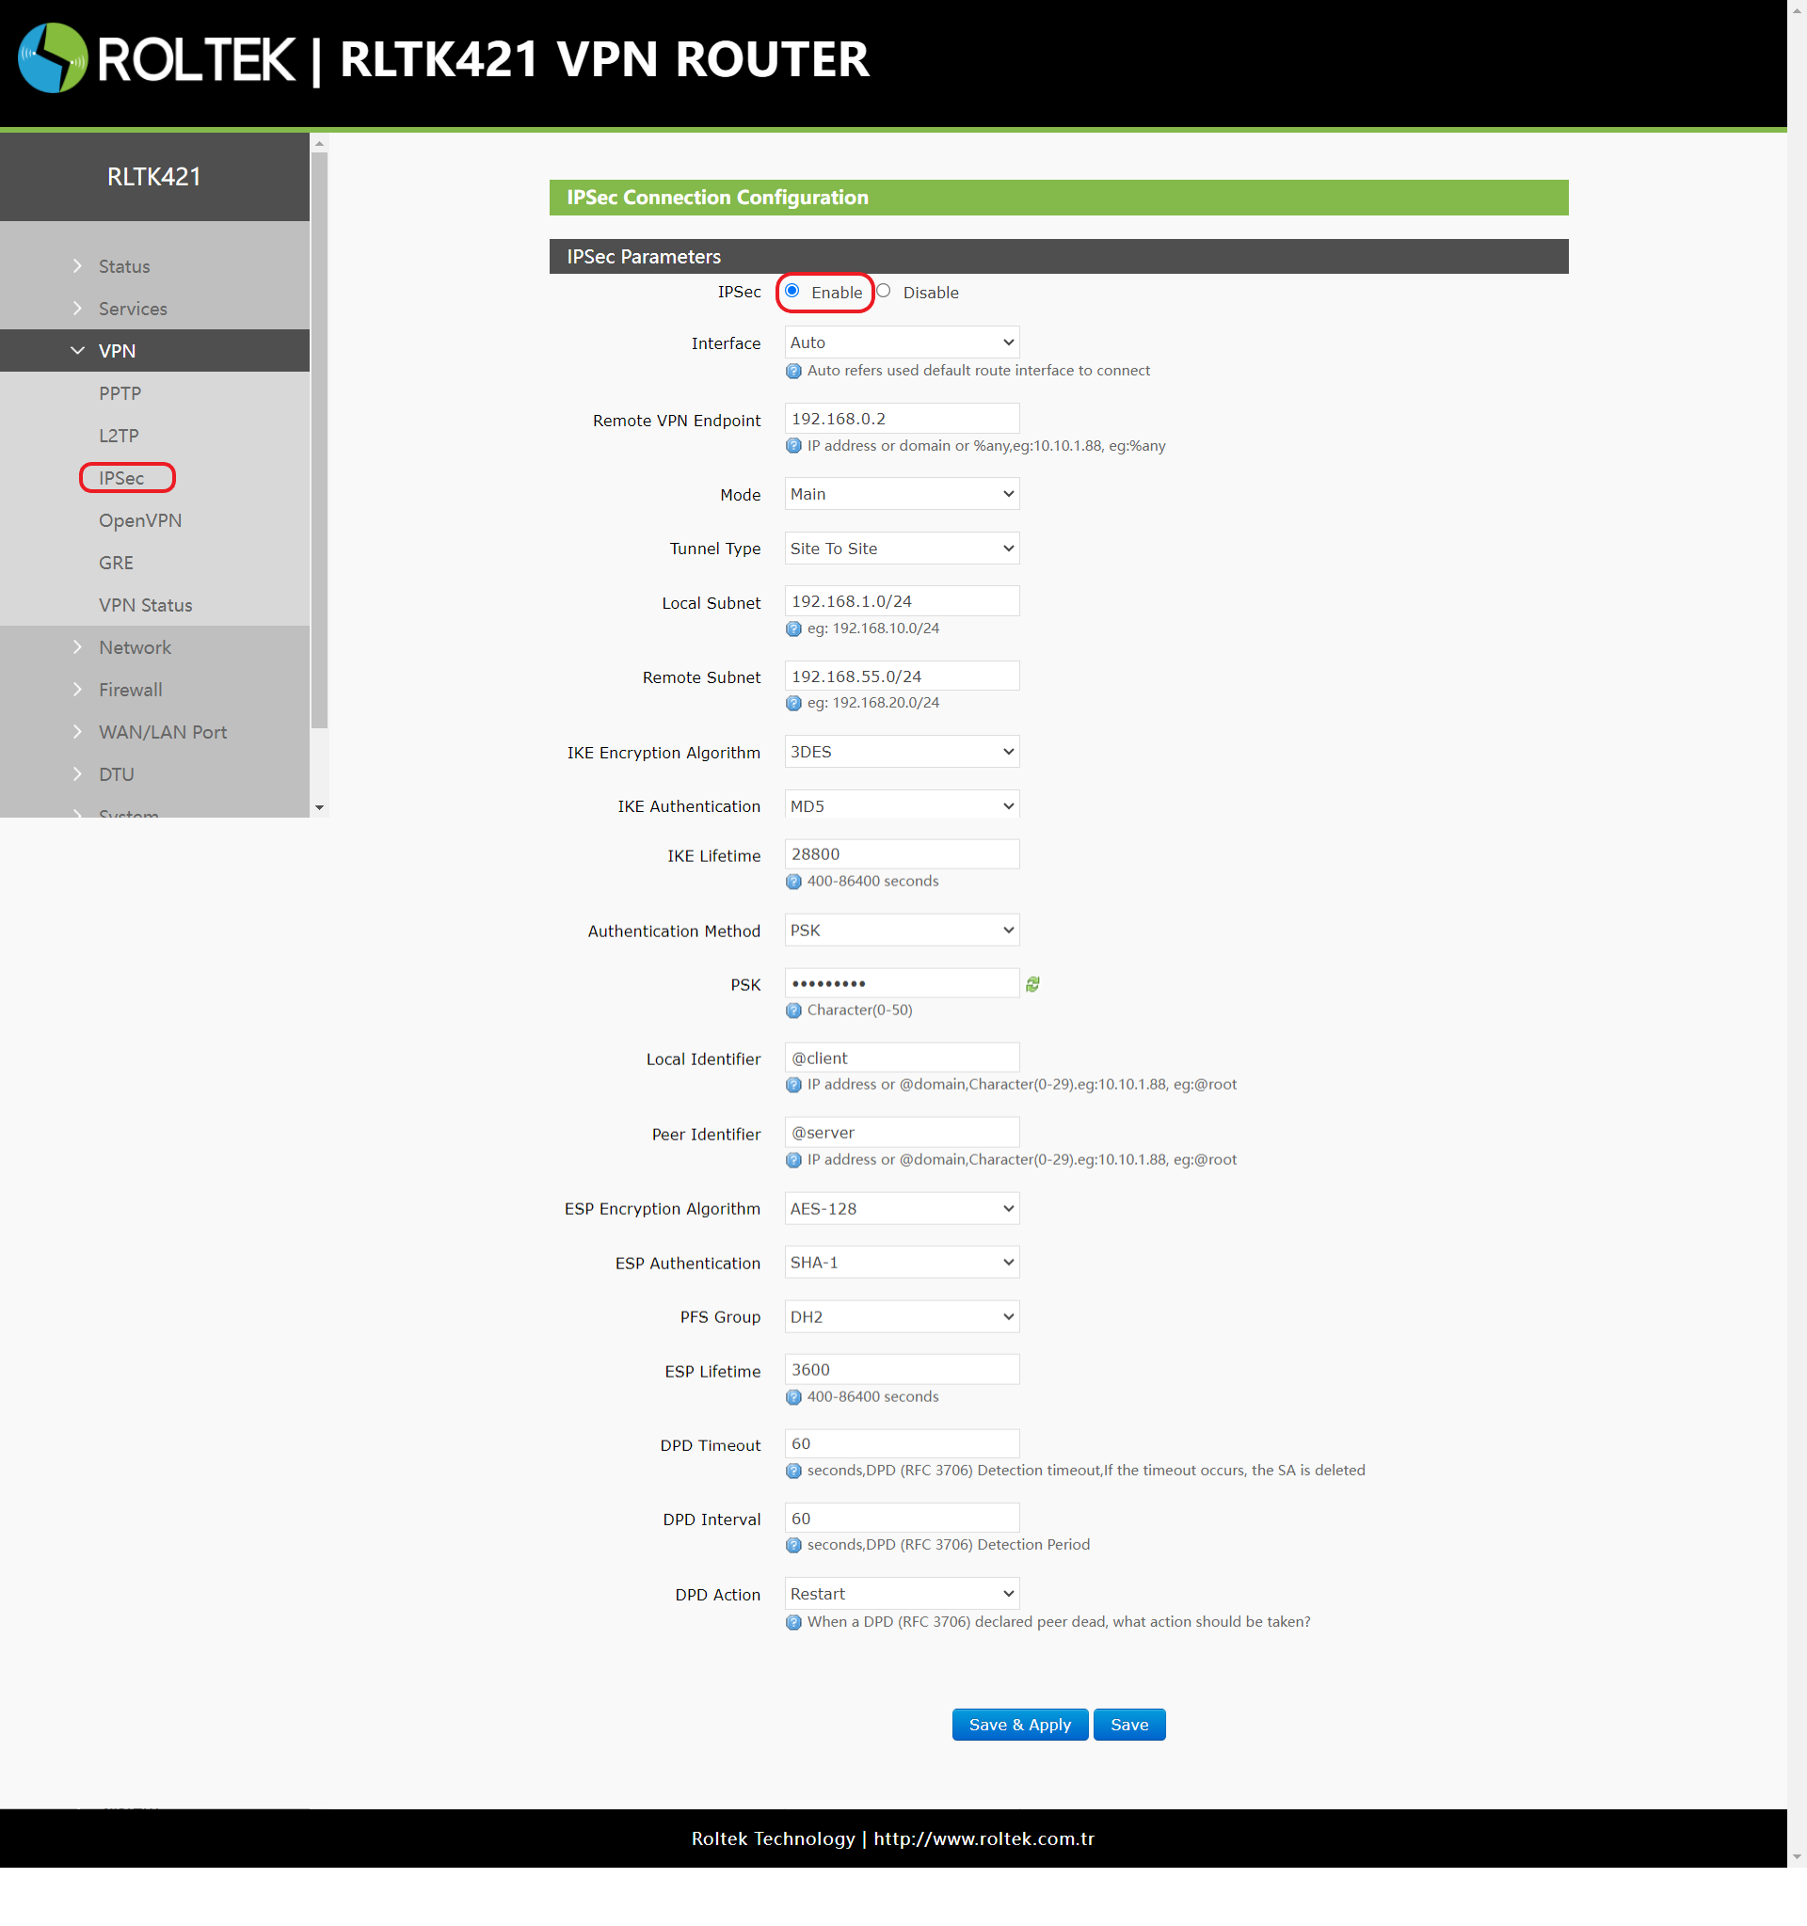
Task: Collapse the VPN section in the sidebar
Action: click(x=116, y=350)
